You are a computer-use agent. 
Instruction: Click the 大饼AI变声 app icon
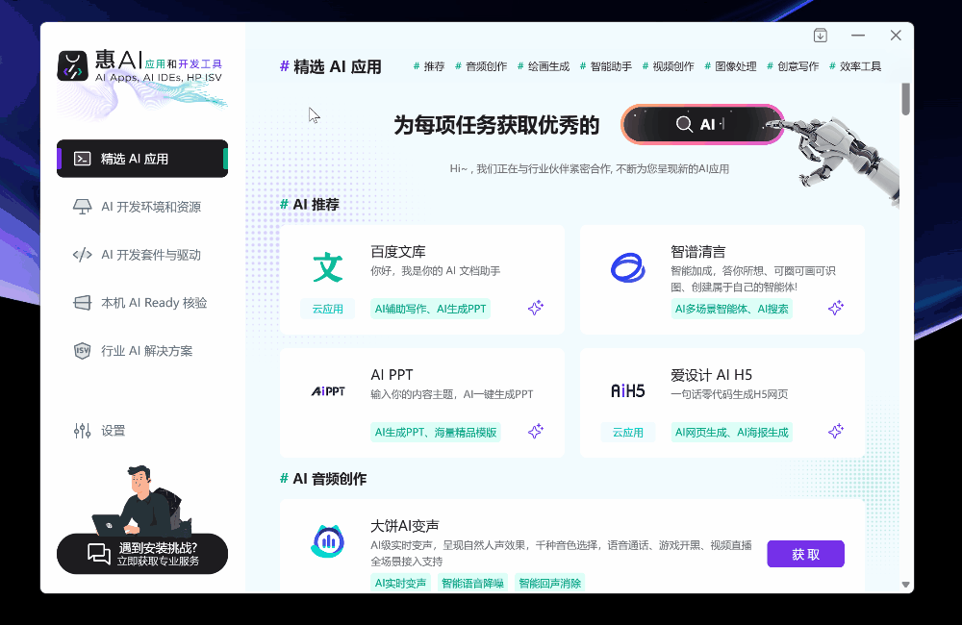(328, 541)
